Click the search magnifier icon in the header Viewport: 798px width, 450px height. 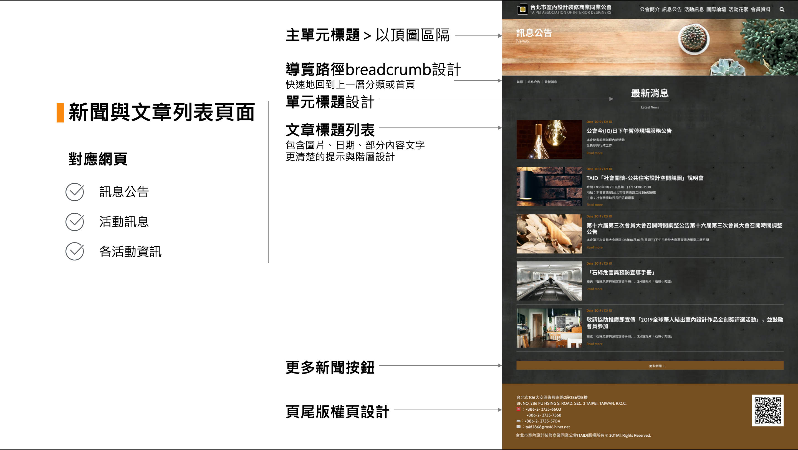point(782,10)
